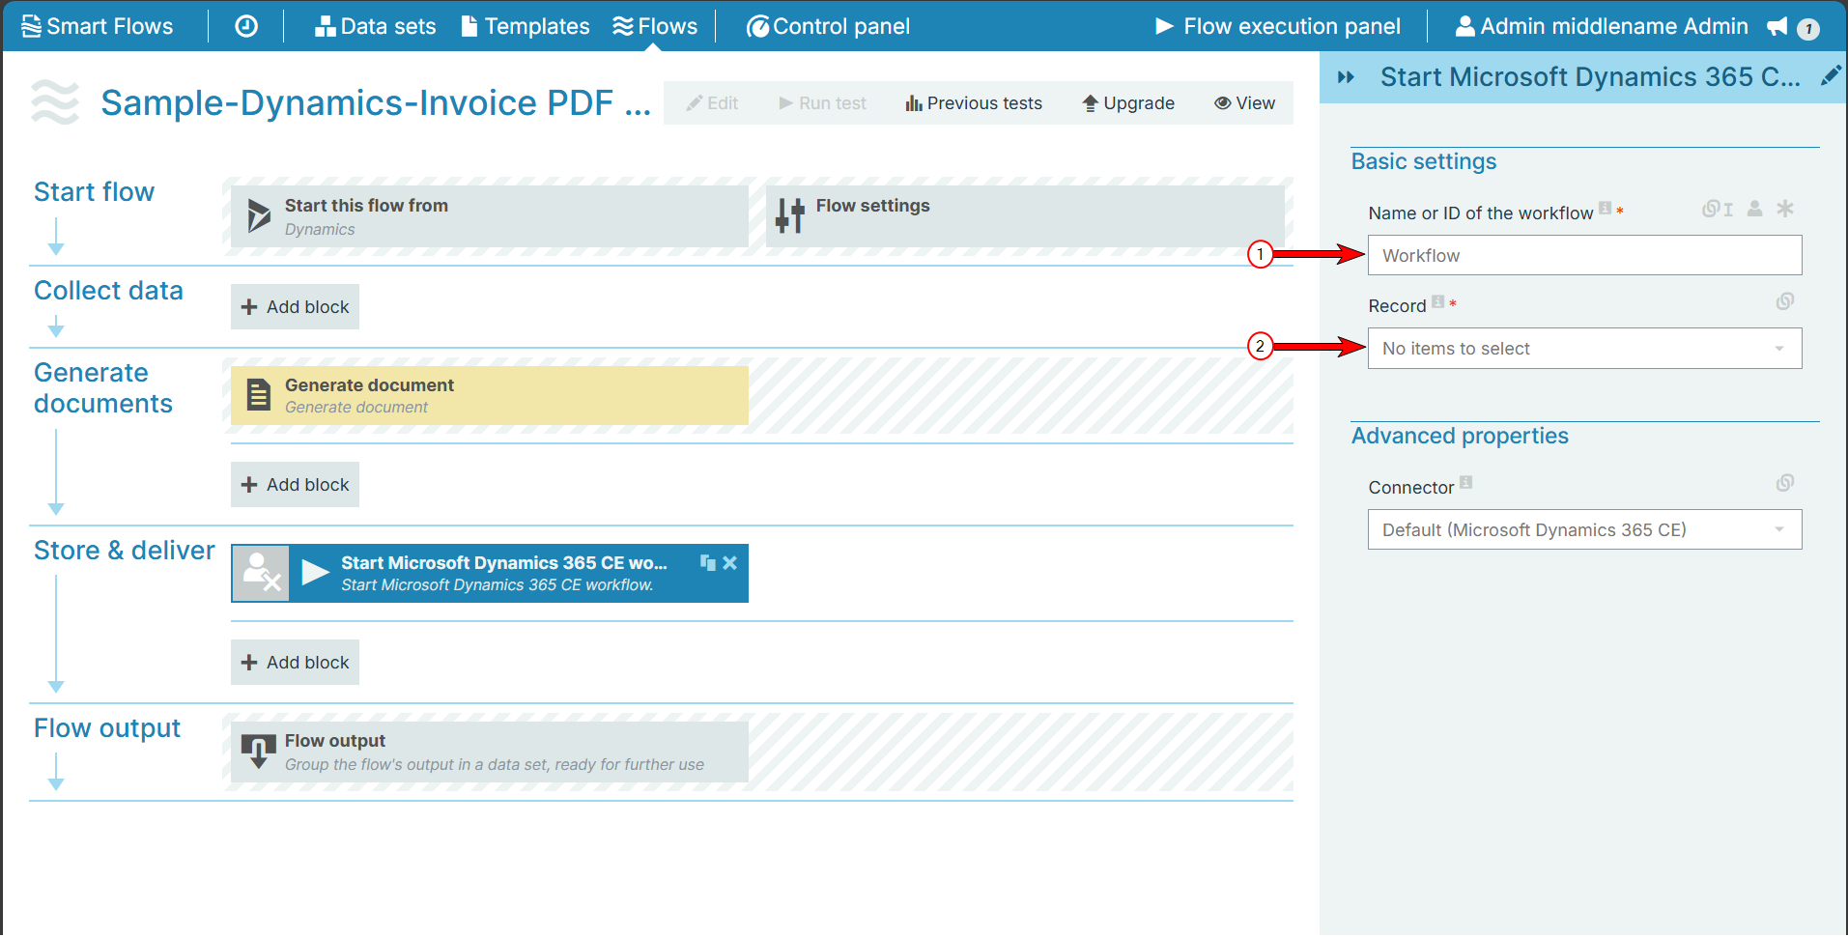
Task: Click the Flow output section label on the left
Action: pyautogui.click(x=107, y=727)
